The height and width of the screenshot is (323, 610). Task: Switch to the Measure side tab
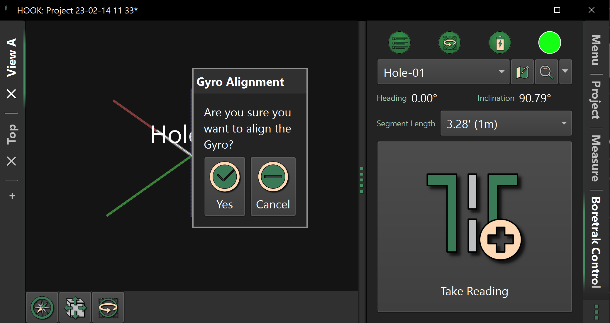596,158
